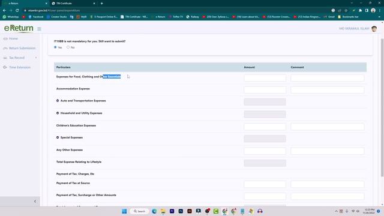Open the Facebook bookmark
Viewport: 384px width, 216px height.
click(x=36, y=17)
